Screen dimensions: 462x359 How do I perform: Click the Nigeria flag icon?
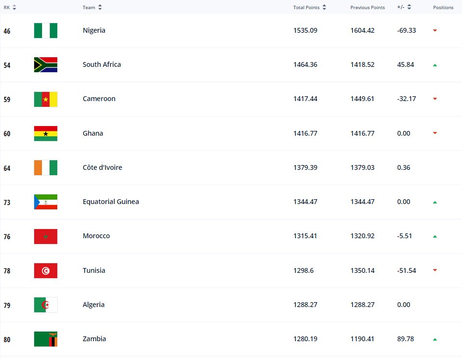(46, 30)
